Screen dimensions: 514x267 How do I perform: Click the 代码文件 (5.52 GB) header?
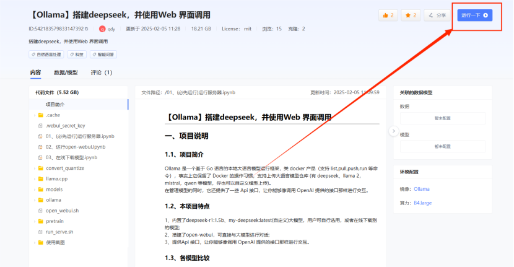click(57, 92)
